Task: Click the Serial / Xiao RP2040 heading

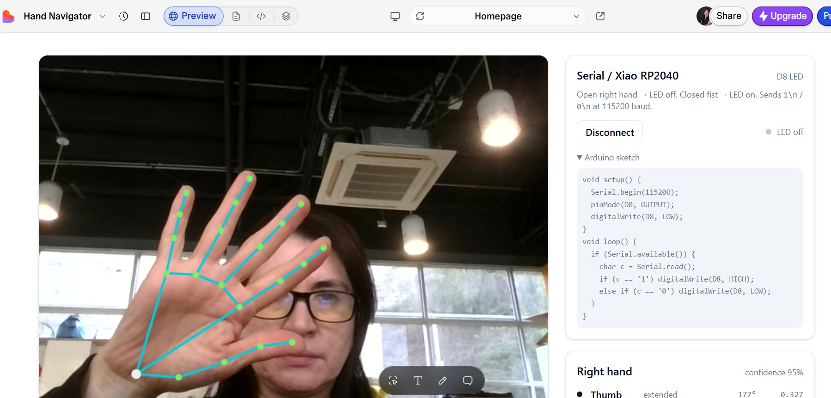Action: coord(628,76)
